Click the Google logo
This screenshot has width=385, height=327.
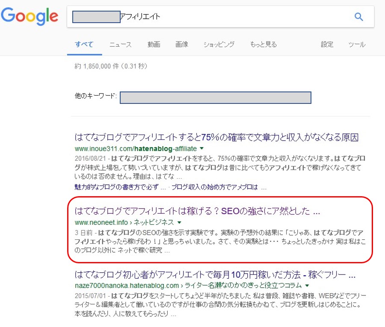click(30, 16)
